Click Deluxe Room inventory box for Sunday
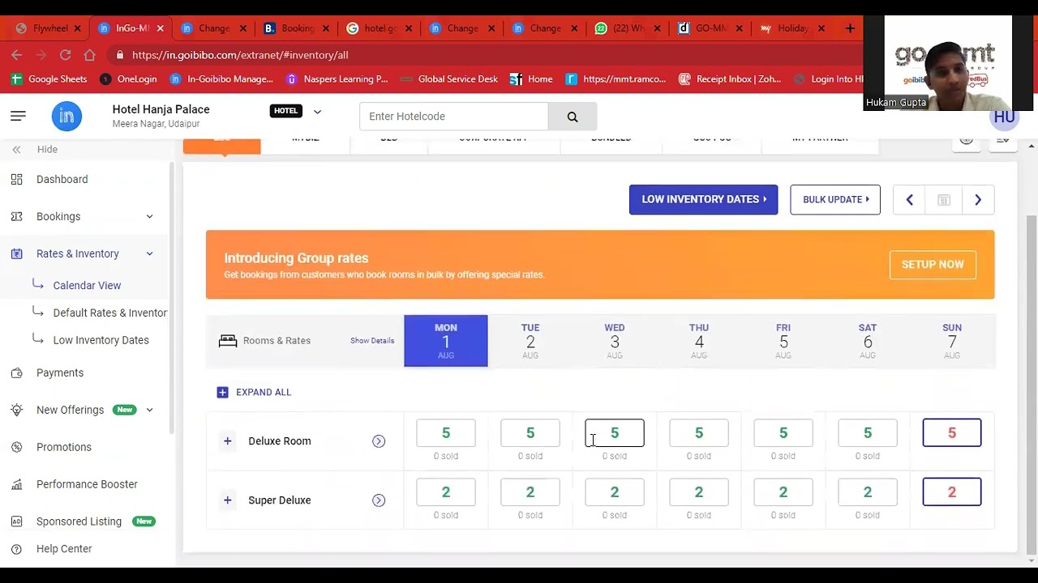 click(x=952, y=433)
